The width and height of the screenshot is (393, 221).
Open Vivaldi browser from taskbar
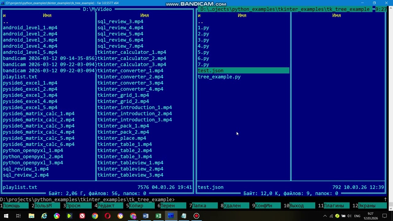[82, 216]
